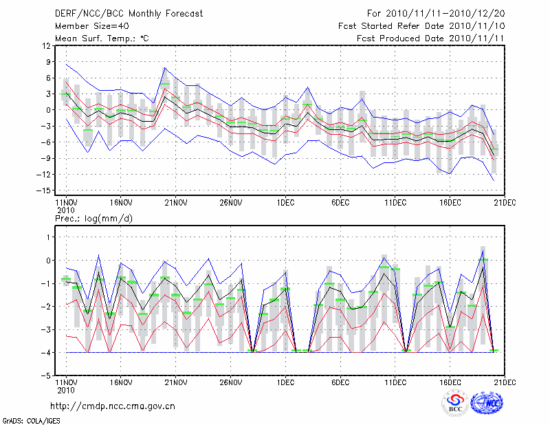
Task: Click 21DEC on the temperature chart axis
Action: click(x=505, y=203)
